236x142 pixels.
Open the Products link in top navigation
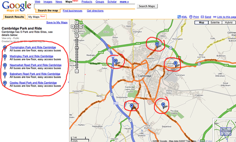(87, 2)
